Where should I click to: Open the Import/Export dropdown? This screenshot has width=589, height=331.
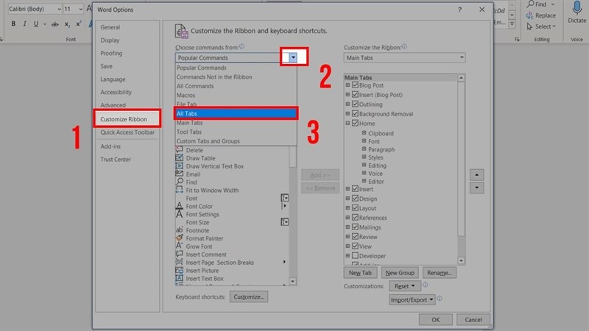[412, 299]
